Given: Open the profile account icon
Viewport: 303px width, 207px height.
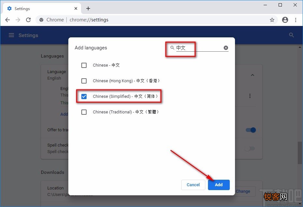Looking at the screenshot, I should tap(285, 20).
